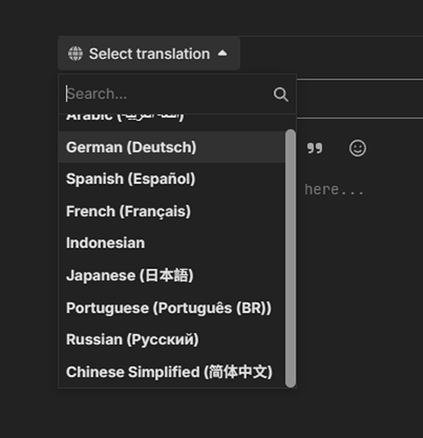Choose German (Deutsch) translation

pyautogui.click(x=172, y=147)
